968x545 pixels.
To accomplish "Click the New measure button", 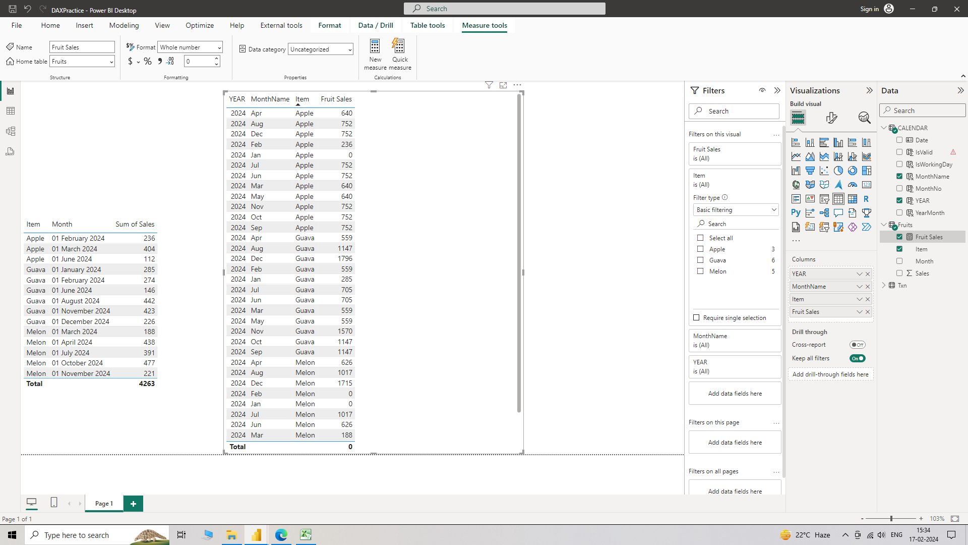I will click(375, 54).
